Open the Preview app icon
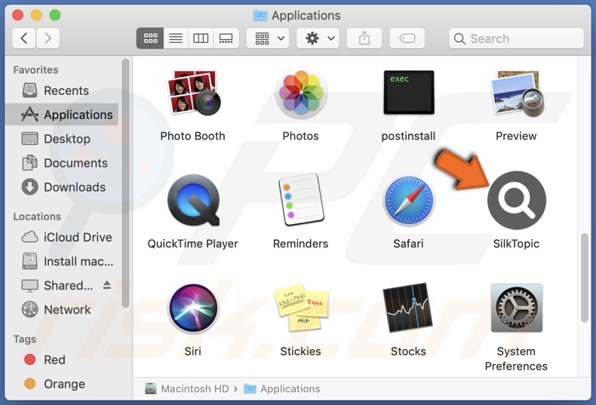The image size is (596, 405). 516,94
